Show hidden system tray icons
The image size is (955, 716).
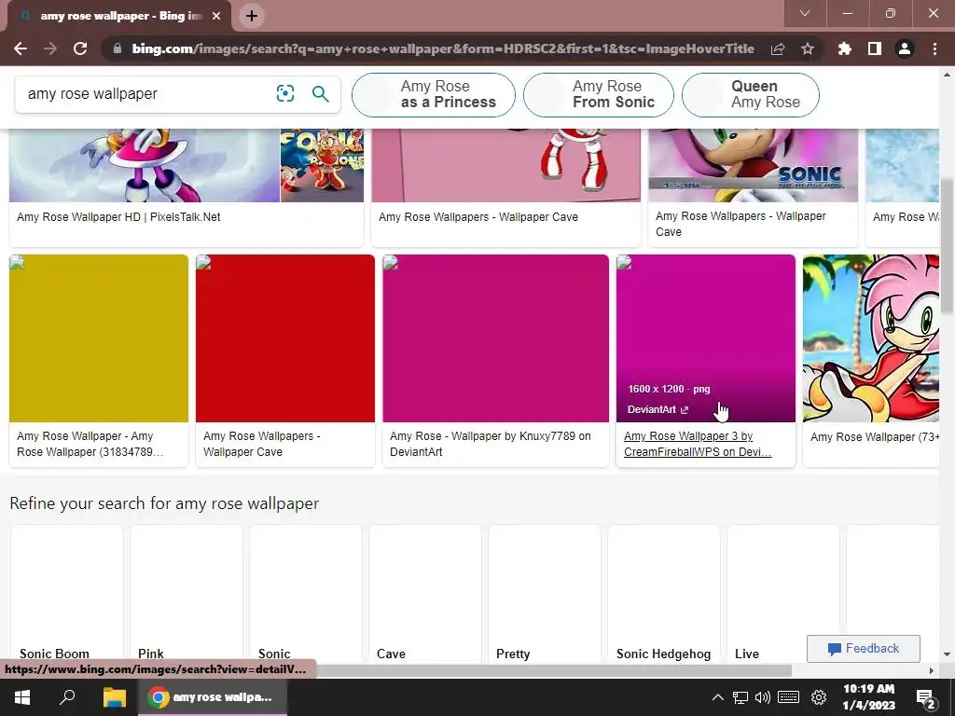click(x=717, y=697)
